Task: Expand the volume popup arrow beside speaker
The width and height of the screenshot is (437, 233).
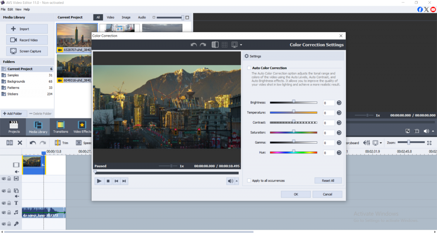Action: click(x=237, y=181)
